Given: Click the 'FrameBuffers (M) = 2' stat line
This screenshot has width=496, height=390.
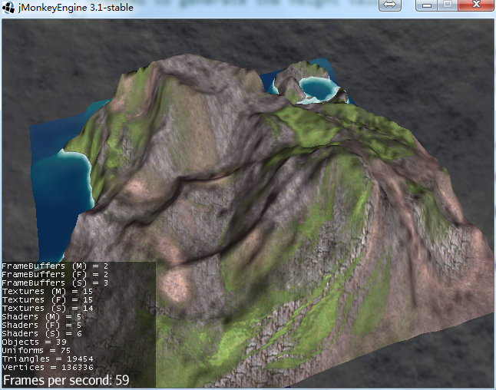Looking at the screenshot, I should (55, 266).
